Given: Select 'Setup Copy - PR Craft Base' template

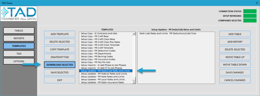Looking at the screenshot, I should pyautogui.click(x=106, y=36).
